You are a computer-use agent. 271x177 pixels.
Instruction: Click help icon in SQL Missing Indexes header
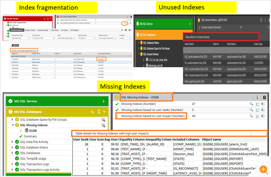[264, 97]
